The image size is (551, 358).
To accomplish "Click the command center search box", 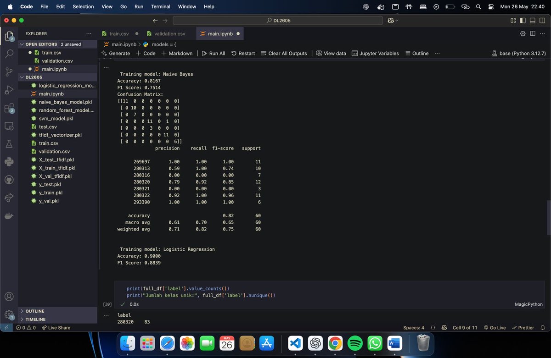I will click(x=278, y=21).
